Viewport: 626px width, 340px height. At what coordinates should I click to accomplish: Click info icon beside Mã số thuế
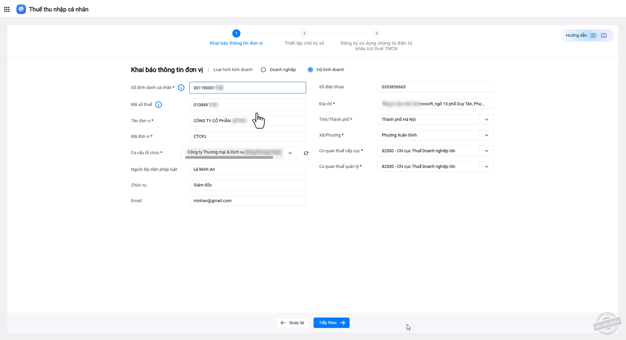tap(158, 105)
